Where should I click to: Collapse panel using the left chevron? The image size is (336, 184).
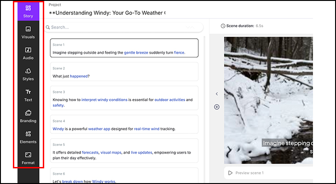click(217, 94)
